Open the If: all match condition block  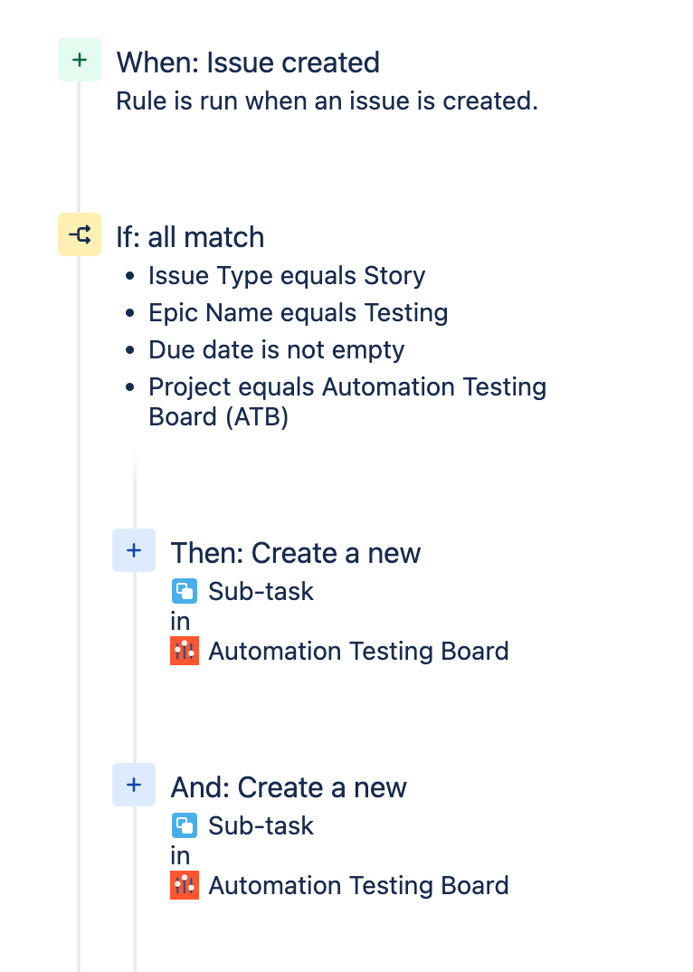coord(190,237)
